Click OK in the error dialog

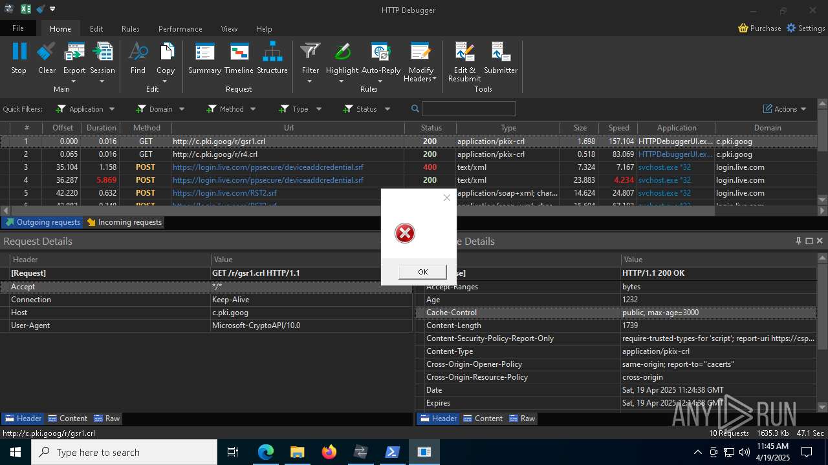[422, 272]
